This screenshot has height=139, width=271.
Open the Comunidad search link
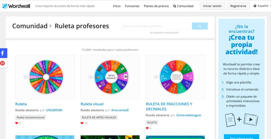point(183,6)
